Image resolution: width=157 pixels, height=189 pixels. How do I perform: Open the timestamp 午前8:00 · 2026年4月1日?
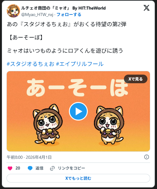click(x=29, y=157)
